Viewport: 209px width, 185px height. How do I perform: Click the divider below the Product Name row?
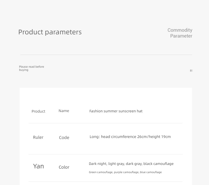106,123
